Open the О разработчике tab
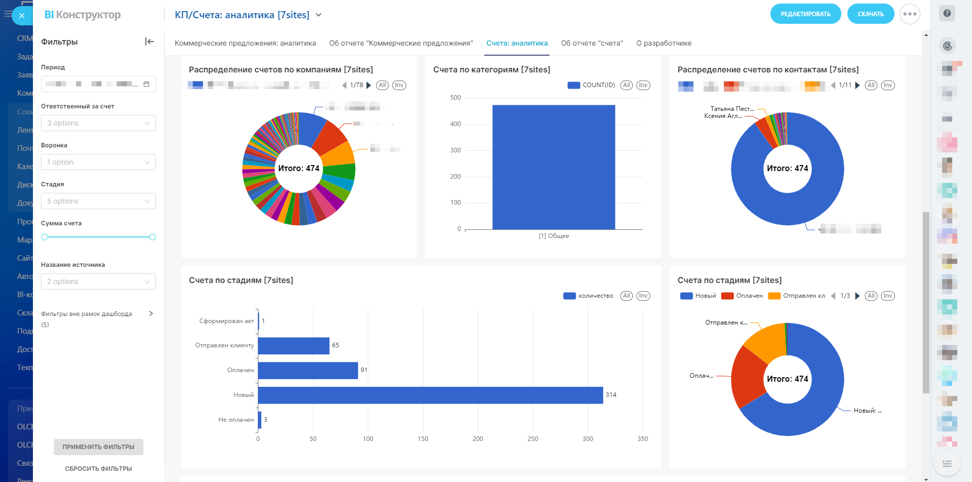The image size is (972, 482). 664,43
